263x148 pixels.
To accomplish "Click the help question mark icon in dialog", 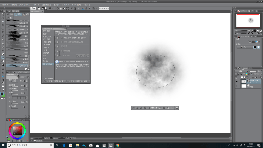I will click(57, 62).
